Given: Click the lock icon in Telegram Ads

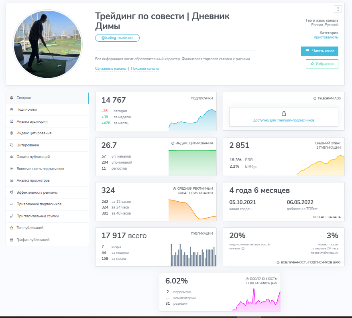Looking at the screenshot, I should click(283, 113).
